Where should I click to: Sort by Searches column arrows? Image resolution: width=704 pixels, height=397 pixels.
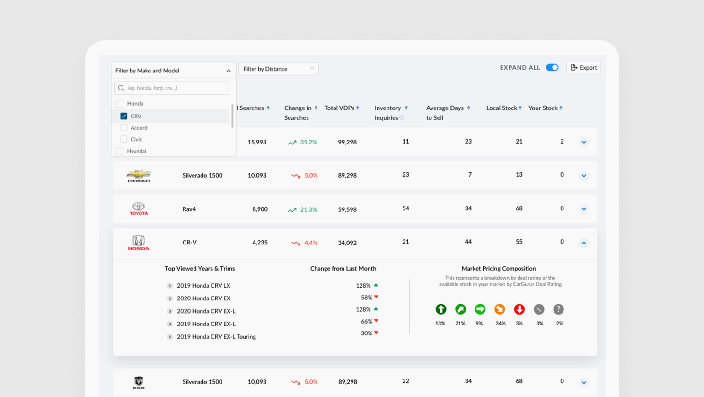tap(268, 108)
